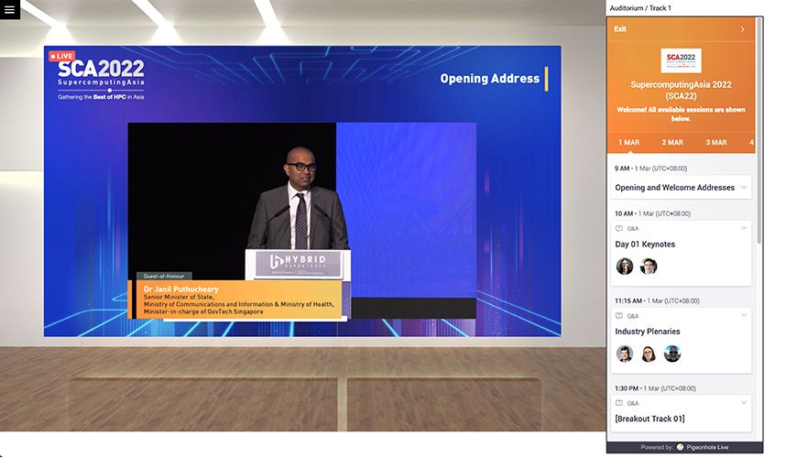Click second speaker avatar in Day 01 Keynotes
Viewport: 808px width, 458px height.
[649, 267]
